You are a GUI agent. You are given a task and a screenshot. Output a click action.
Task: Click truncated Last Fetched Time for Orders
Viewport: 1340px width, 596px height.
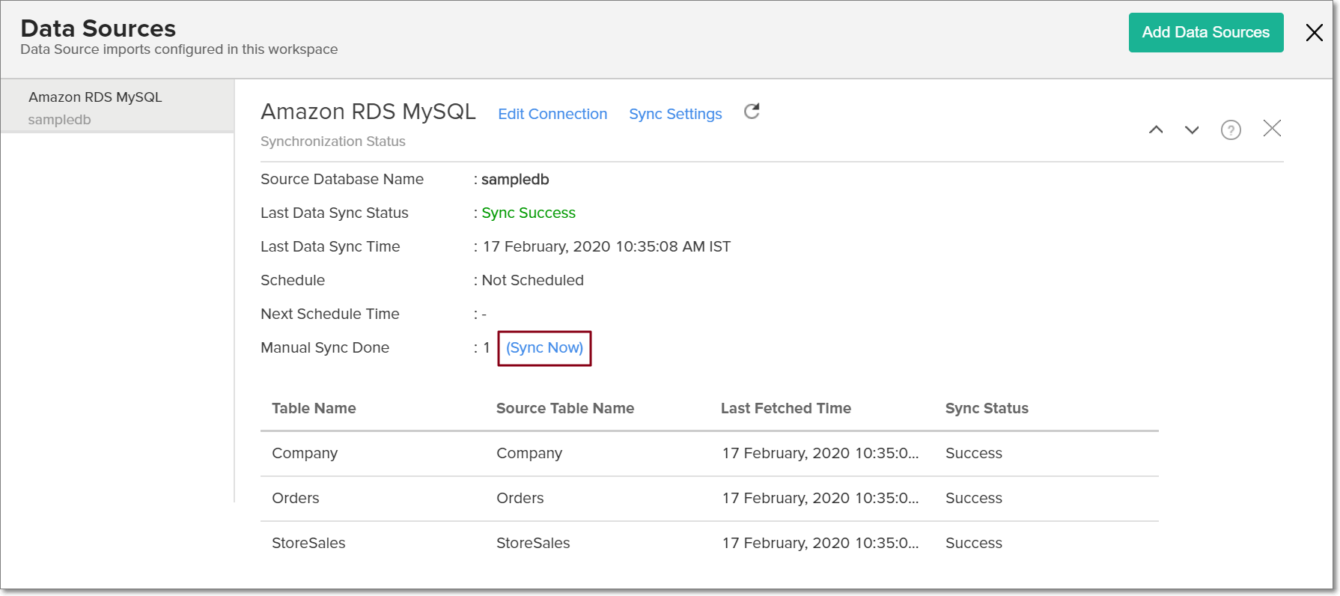pos(820,498)
